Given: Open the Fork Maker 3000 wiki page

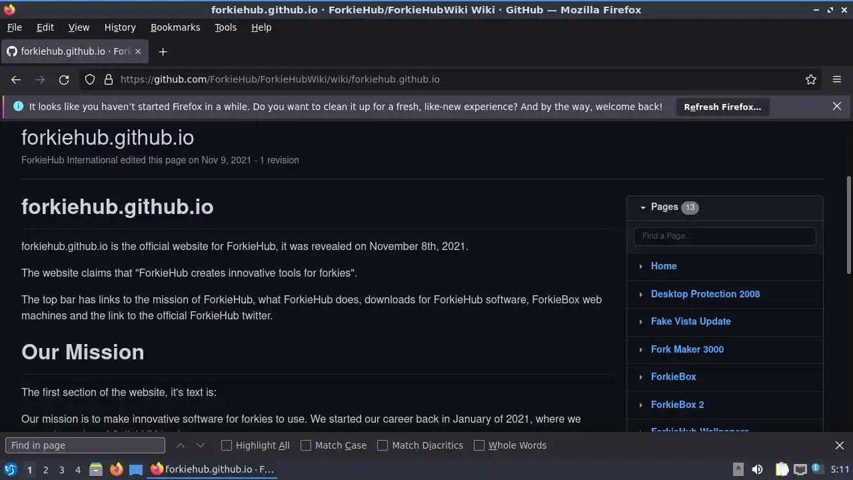Looking at the screenshot, I should (687, 349).
